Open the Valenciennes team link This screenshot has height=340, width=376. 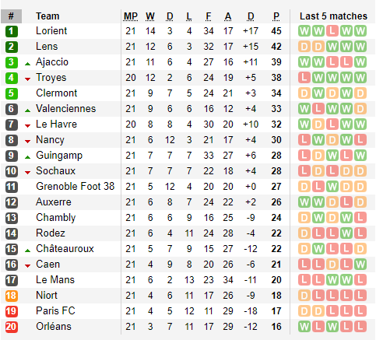click(66, 109)
